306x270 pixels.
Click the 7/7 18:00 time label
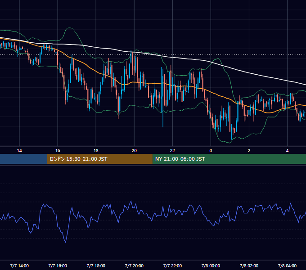click(96, 265)
